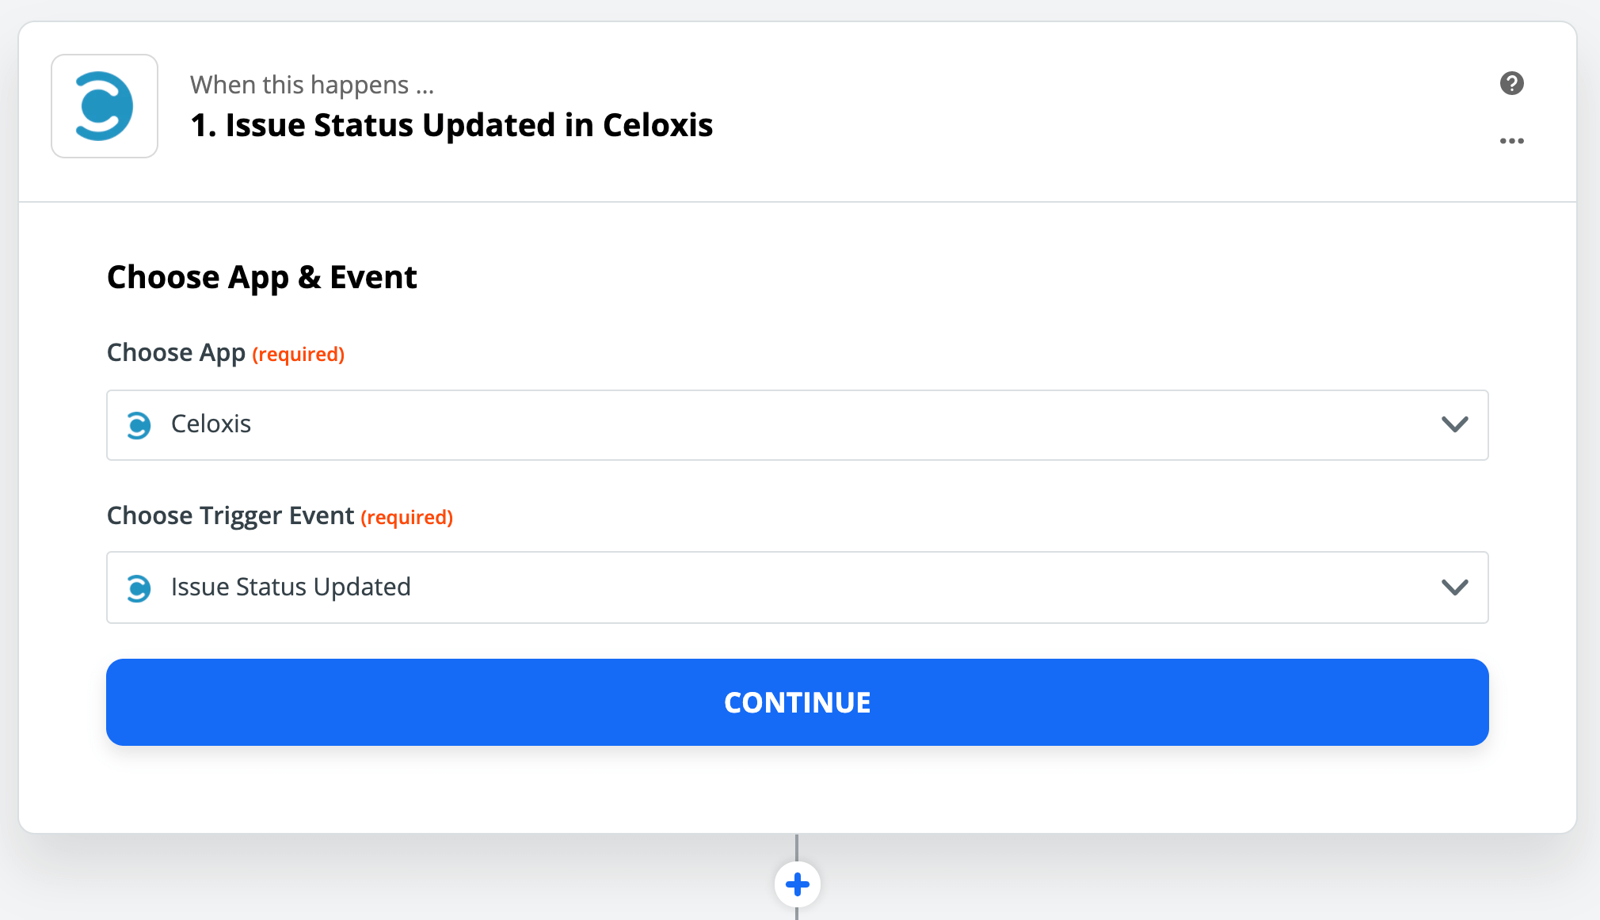
Task: Click the step title Issue Status Updated in Celoxis
Action: (469, 125)
